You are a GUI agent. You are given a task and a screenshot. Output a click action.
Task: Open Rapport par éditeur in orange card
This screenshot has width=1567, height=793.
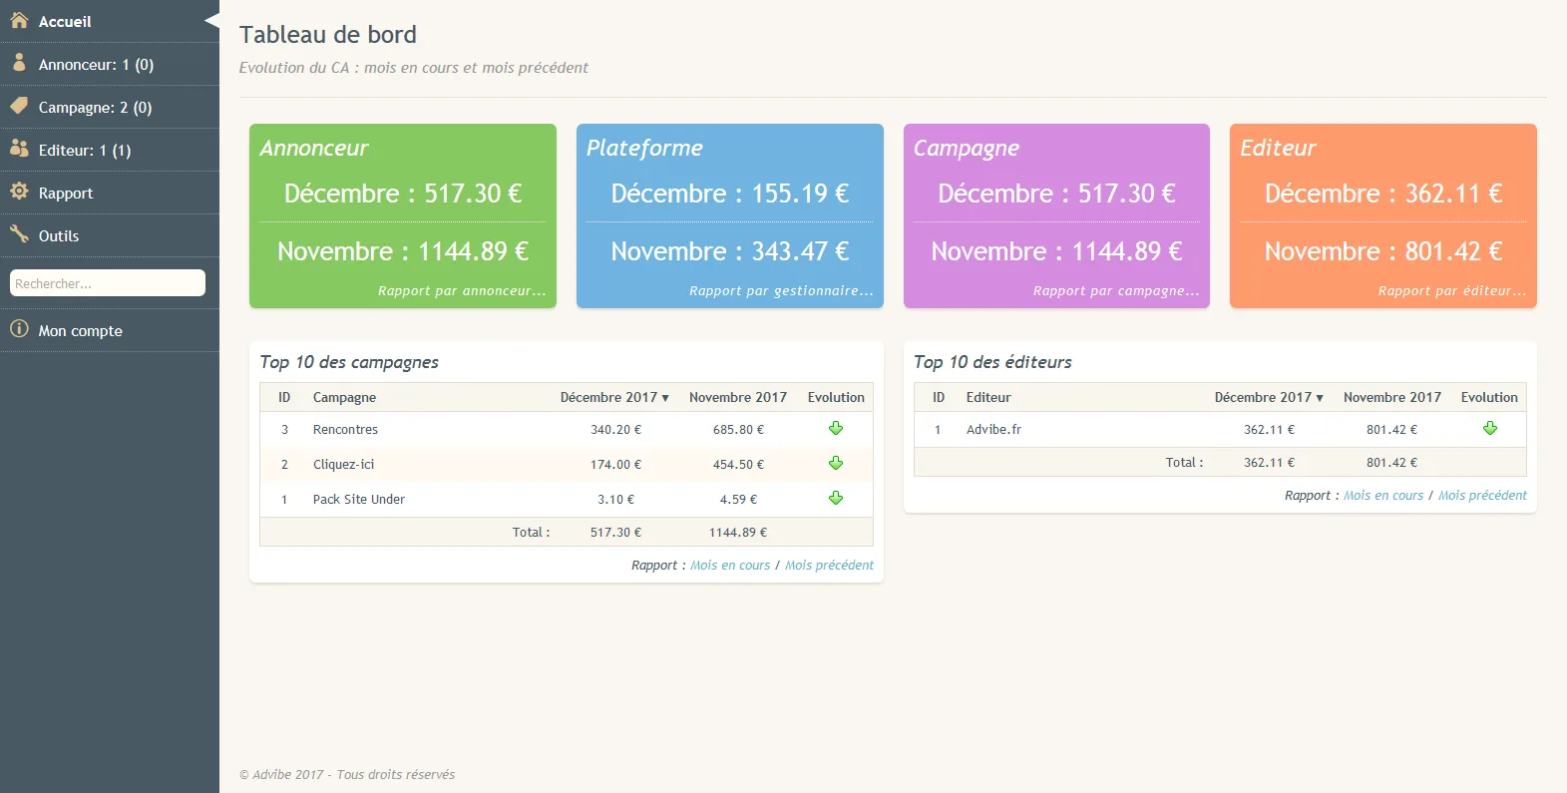(1452, 291)
